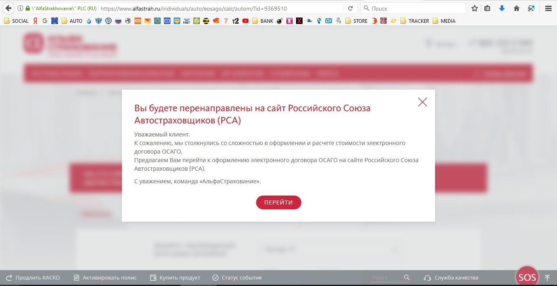Image resolution: width=557 pixels, height=286 pixels.
Task: Click Продлить КАСКО in the bottom bar
Action: [33, 278]
